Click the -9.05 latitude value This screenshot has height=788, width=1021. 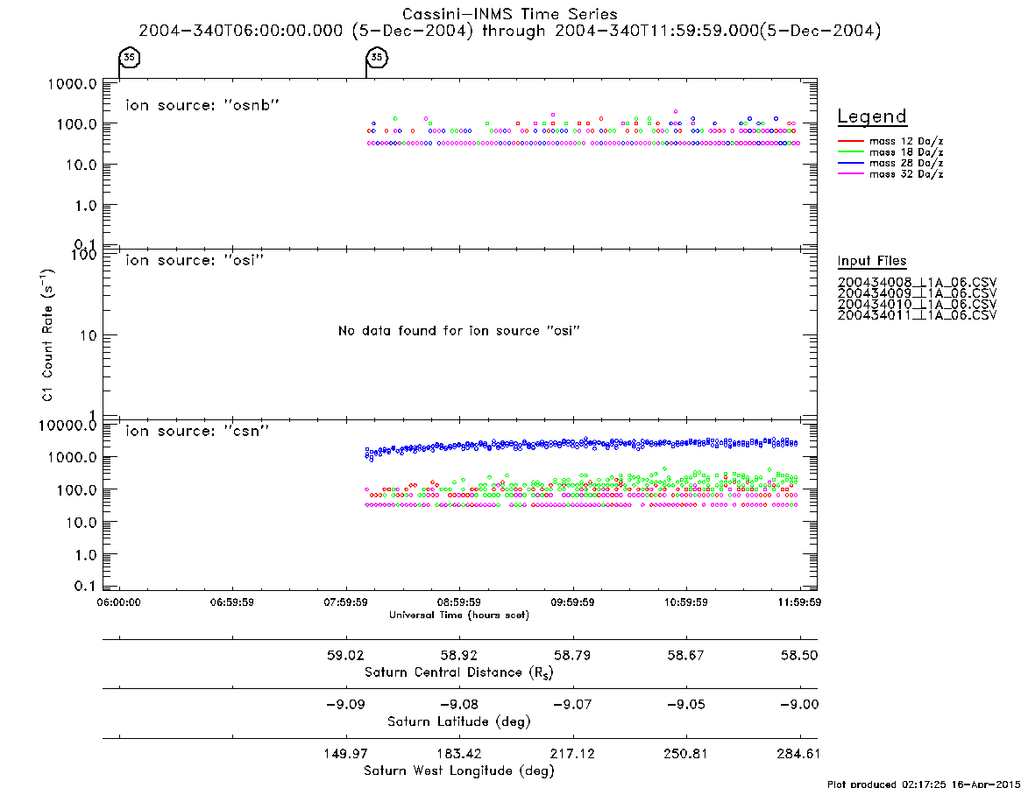pyautogui.click(x=685, y=705)
